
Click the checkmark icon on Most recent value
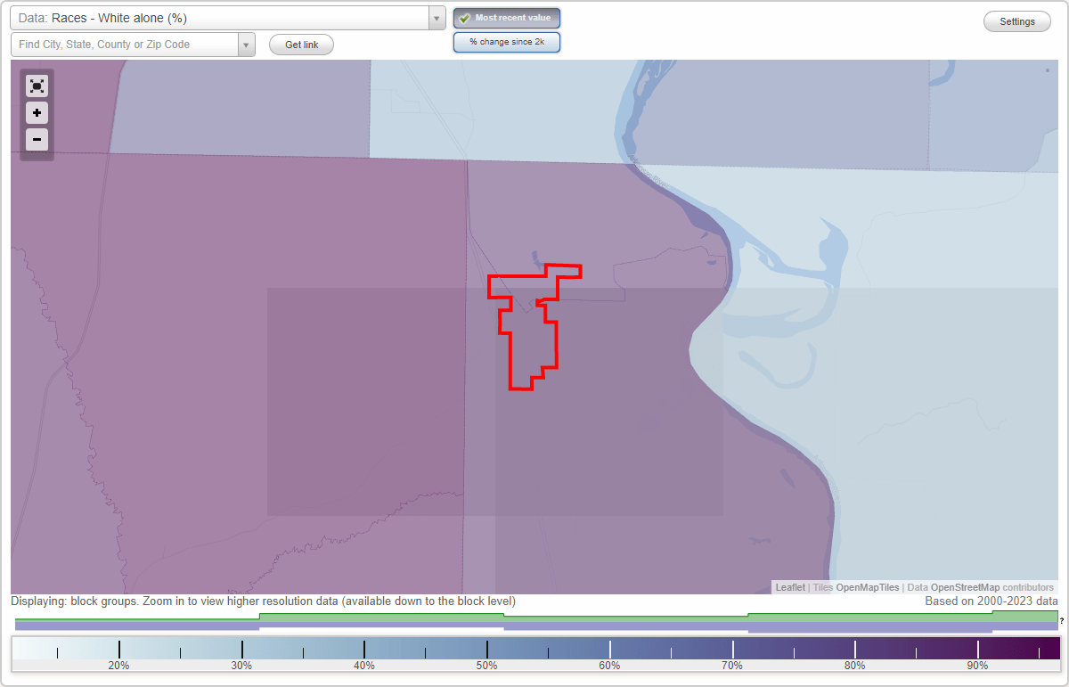click(x=465, y=17)
